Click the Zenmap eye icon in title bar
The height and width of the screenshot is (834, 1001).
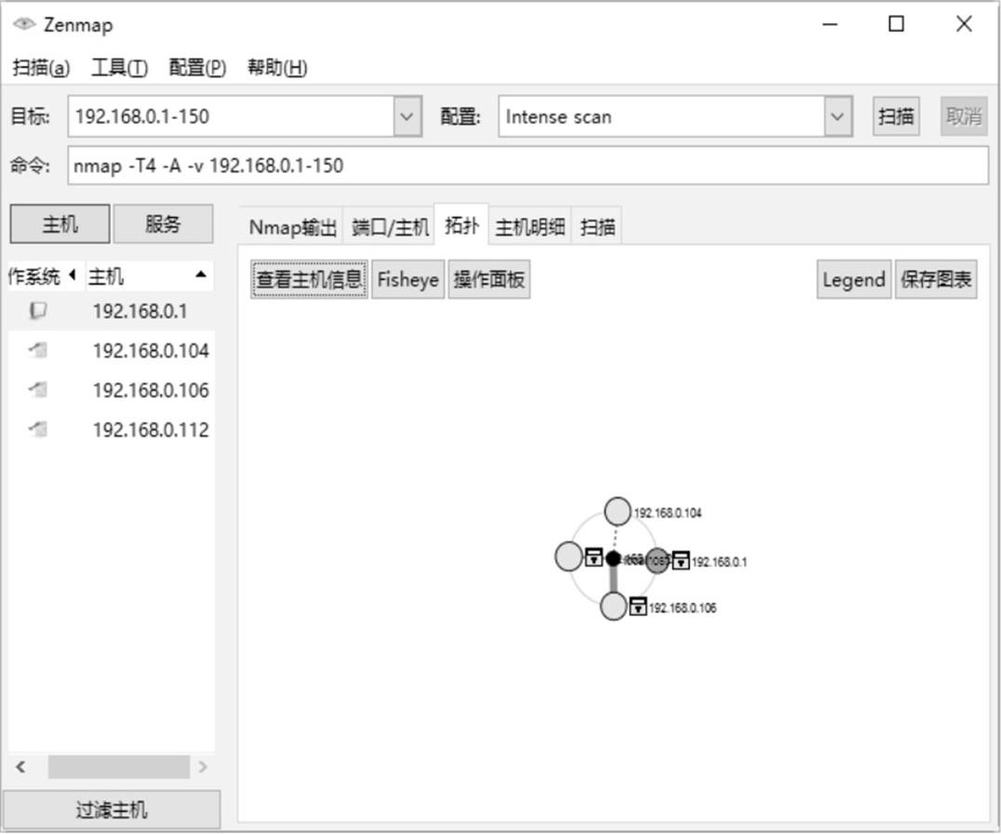pyautogui.click(x=23, y=24)
